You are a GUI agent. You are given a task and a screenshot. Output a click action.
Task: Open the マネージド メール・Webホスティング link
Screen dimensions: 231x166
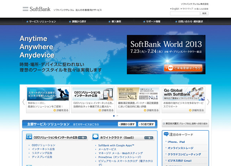coord(121,153)
